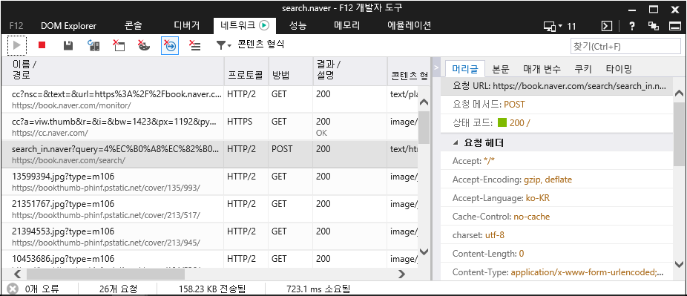
Task: Select search_in.naver POST request row
Action: coord(209,154)
